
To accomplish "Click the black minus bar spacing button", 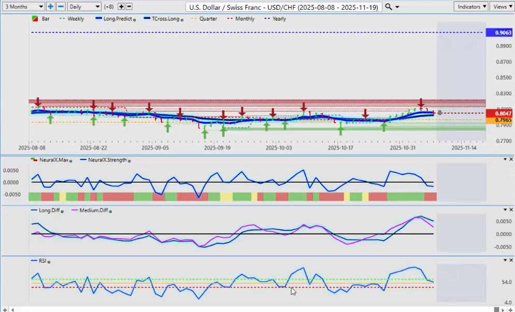I will coord(129,7).
